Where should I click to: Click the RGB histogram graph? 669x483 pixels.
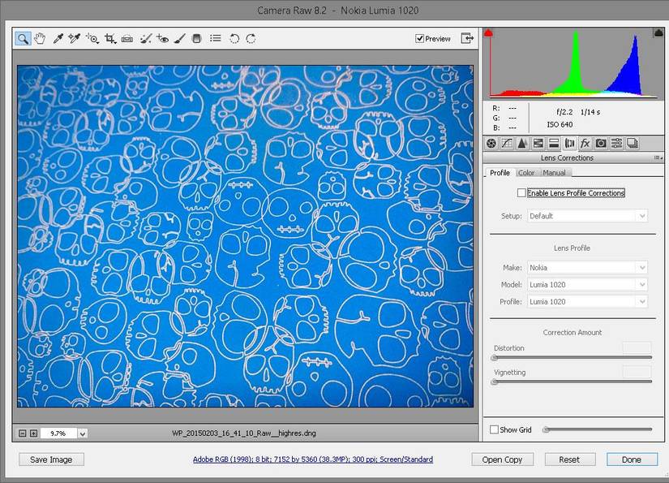574,63
